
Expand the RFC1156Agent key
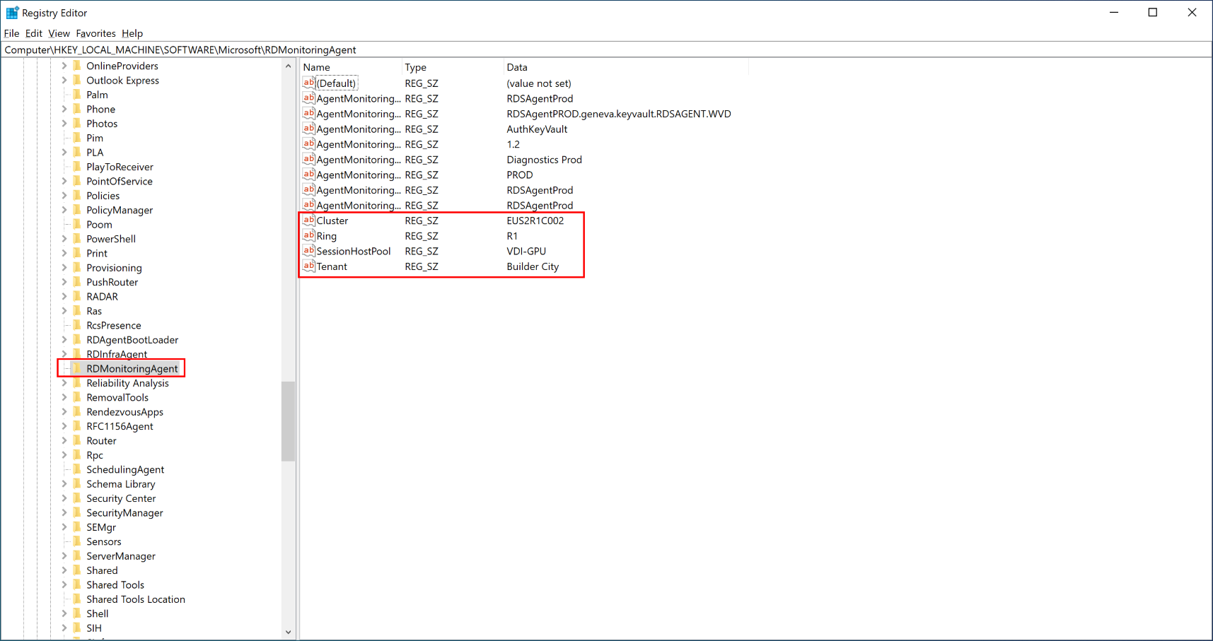(x=64, y=426)
